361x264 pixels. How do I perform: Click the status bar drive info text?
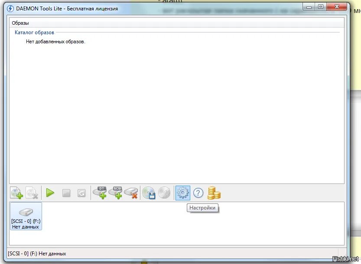pos(37,254)
